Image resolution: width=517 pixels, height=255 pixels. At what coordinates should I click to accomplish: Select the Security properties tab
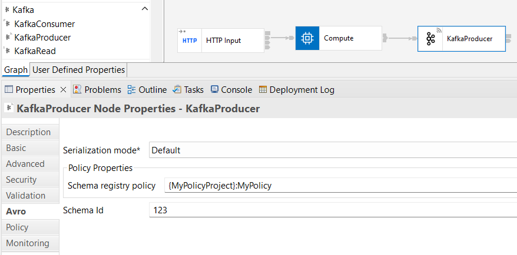click(x=31, y=180)
